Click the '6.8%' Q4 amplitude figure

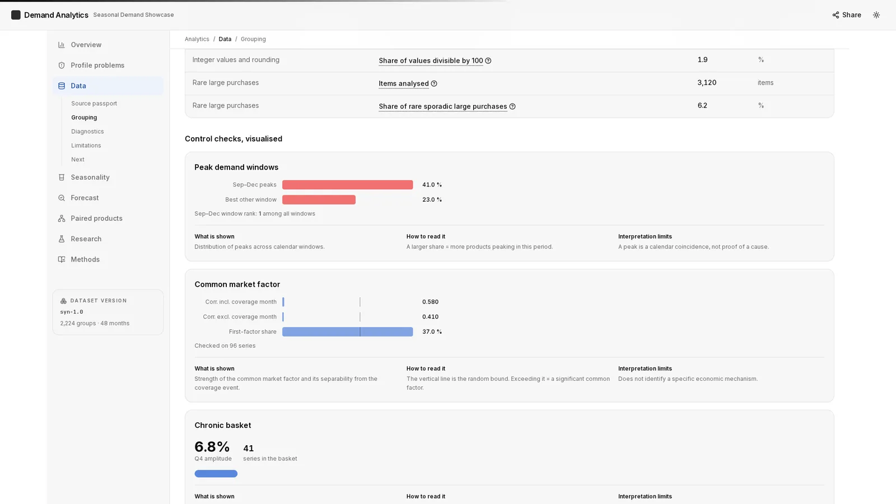212,447
